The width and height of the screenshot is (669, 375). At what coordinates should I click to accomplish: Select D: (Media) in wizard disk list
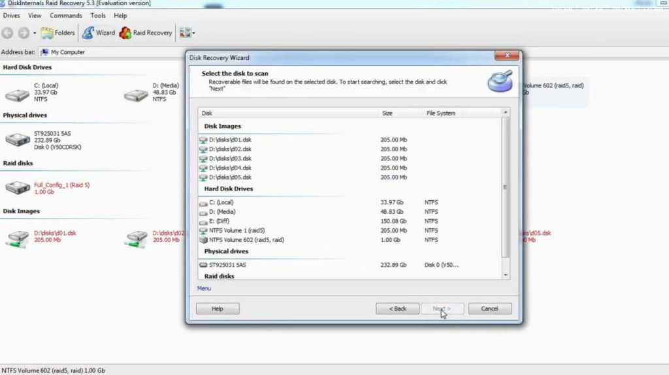pyautogui.click(x=350, y=212)
